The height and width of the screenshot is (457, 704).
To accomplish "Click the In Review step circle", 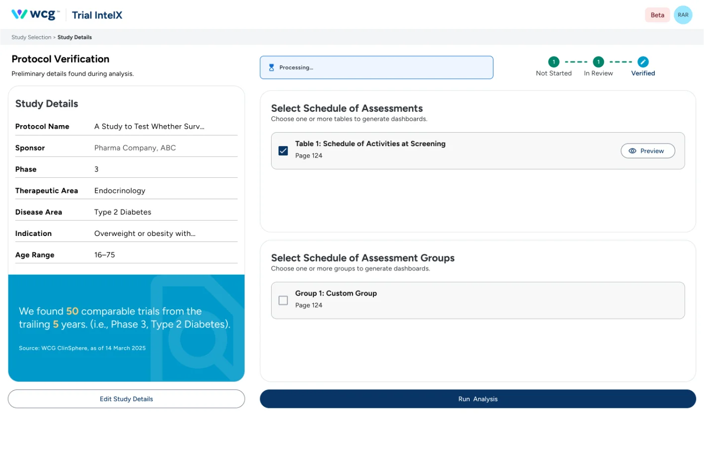I will coord(598,62).
